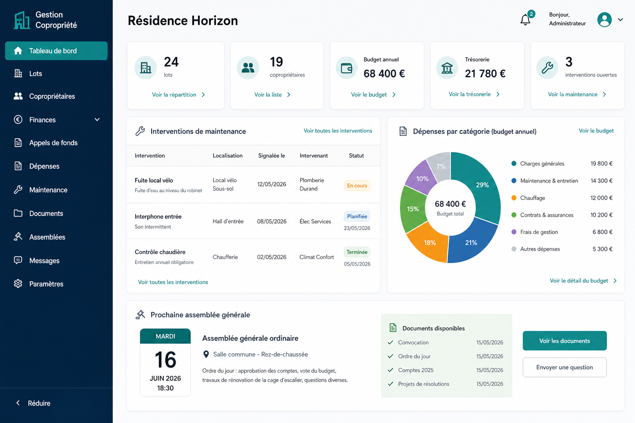Viewport: 635px width, 423px height.
Task: Click the Dépenses document icon in sidebar
Action: tap(18, 166)
